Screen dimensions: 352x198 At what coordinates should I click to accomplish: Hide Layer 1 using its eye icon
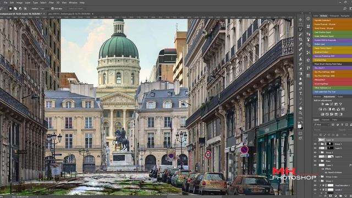pos(315,165)
